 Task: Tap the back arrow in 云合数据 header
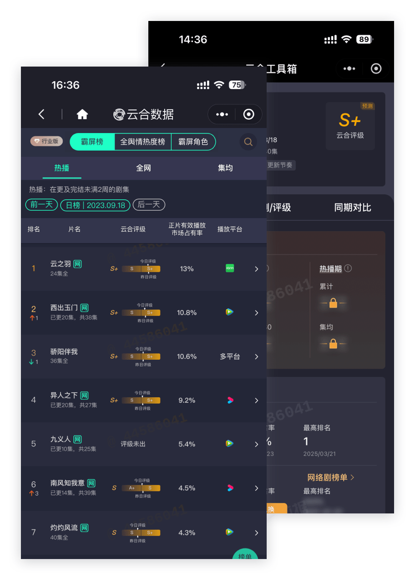pyautogui.click(x=41, y=114)
